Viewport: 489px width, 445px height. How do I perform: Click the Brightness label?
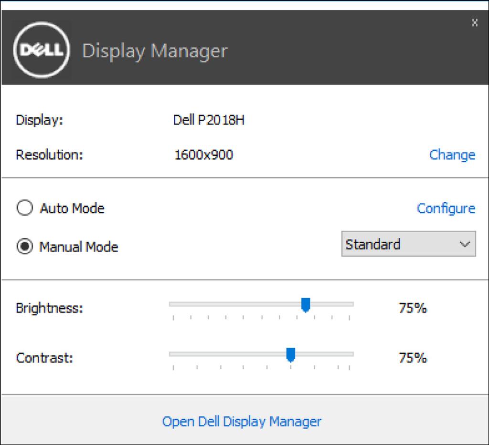50,308
